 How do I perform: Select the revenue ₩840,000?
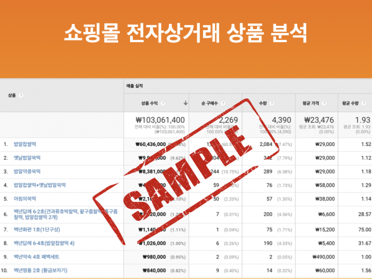pos(154,270)
